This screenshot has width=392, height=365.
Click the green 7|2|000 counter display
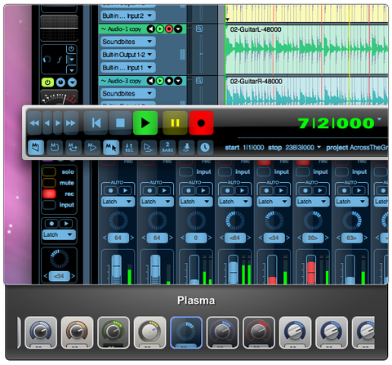pos(336,123)
